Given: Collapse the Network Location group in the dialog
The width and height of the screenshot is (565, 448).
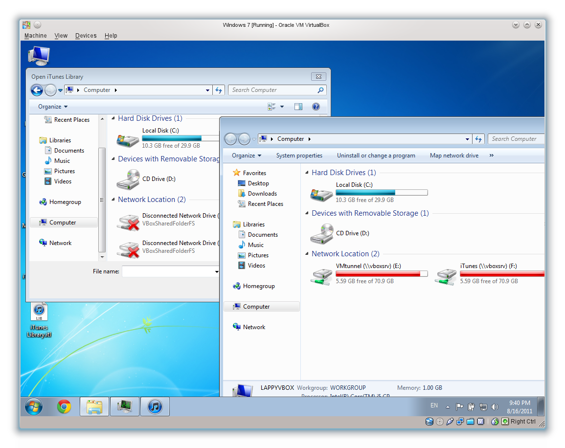Looking at the screenshot, I should [x=113, y=200].
